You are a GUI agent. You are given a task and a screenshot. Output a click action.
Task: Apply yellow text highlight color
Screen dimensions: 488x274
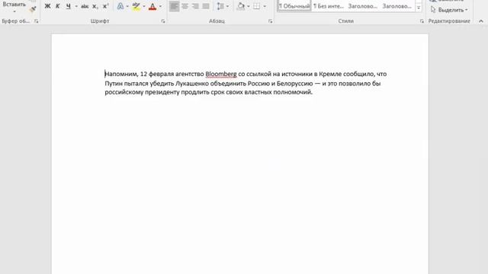tap(136, 6)
